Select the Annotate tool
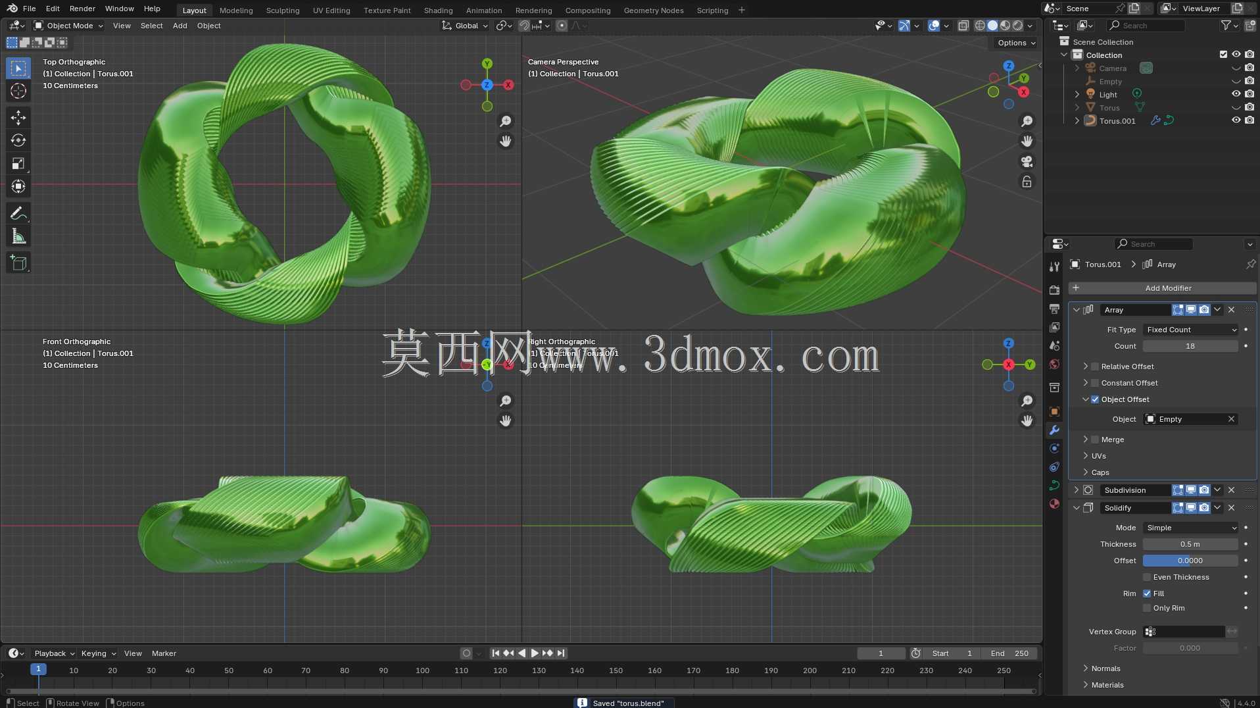Screen dimensions: 1260x708 [x=18, y=213]
